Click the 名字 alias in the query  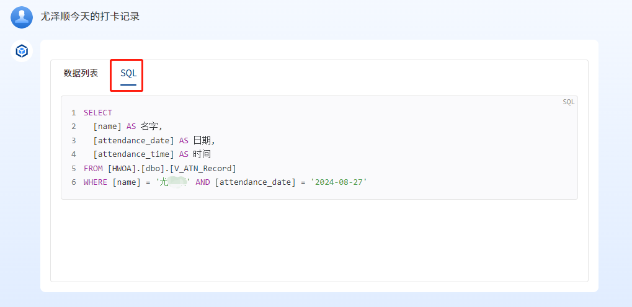pos(151,127)
